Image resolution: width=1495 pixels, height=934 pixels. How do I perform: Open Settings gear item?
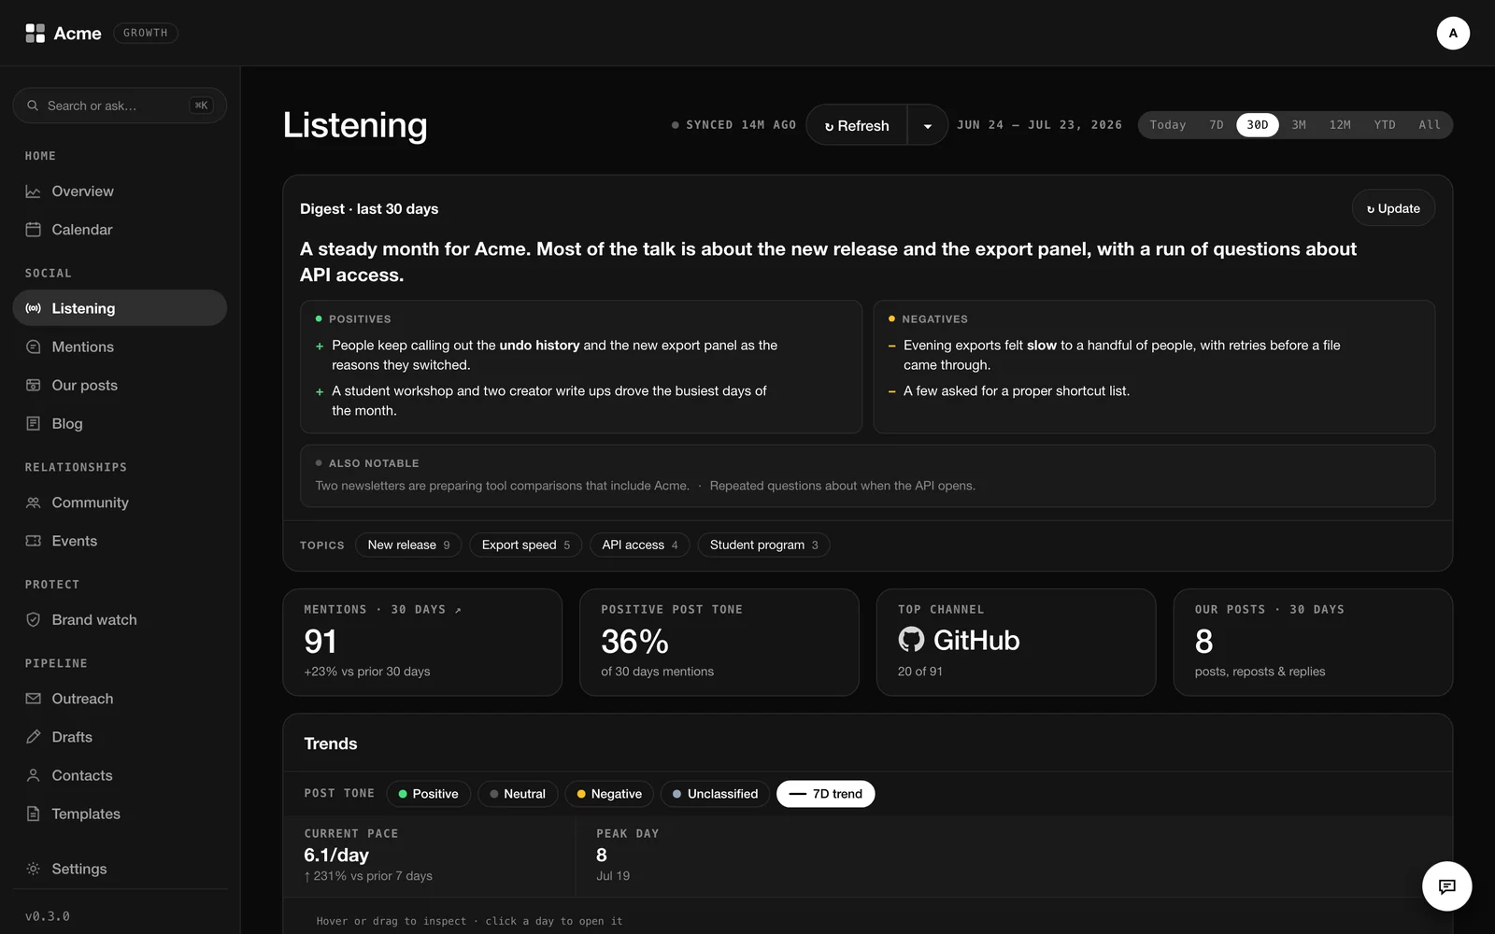(x=120, y=869)
